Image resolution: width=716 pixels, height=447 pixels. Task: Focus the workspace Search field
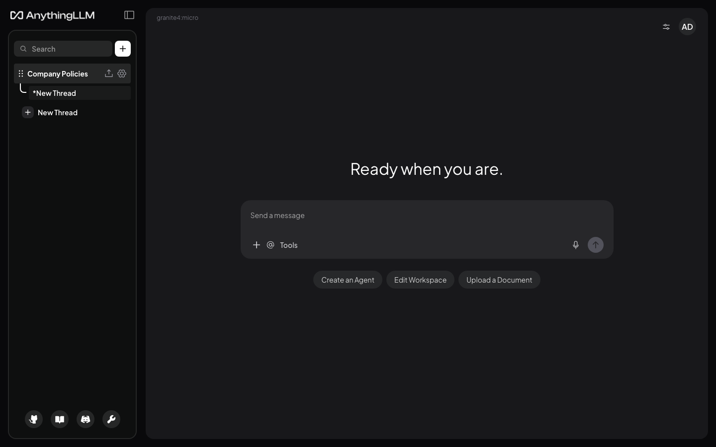point(63,49)
